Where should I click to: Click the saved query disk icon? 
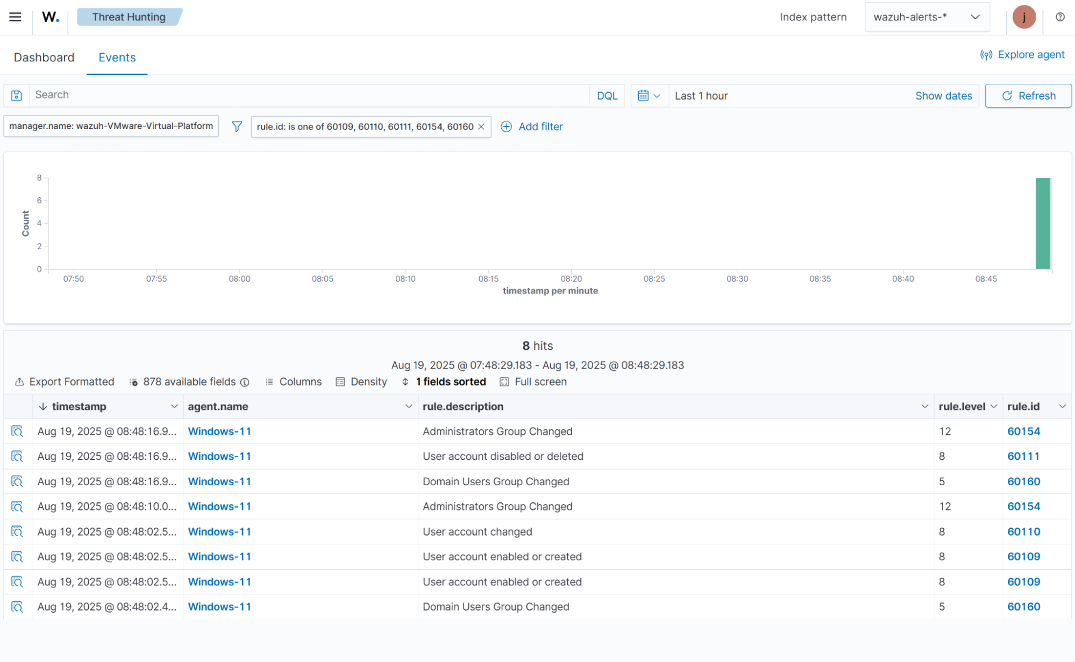click(x=17, y=96)
